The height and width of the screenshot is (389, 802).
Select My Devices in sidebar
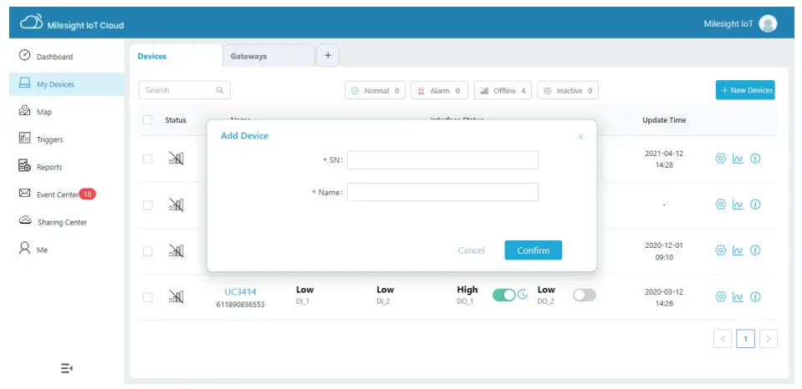(67, 84)
